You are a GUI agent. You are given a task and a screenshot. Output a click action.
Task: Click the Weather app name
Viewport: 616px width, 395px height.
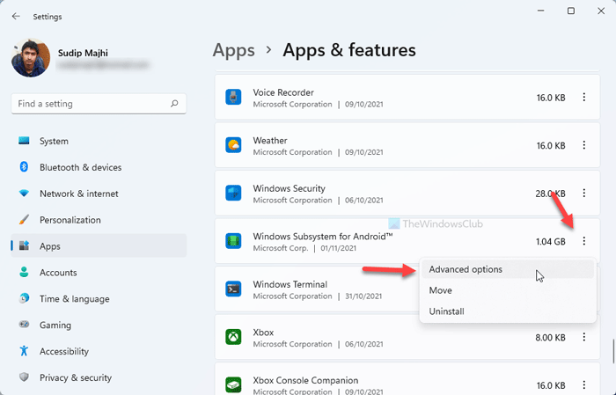[270, 141]
